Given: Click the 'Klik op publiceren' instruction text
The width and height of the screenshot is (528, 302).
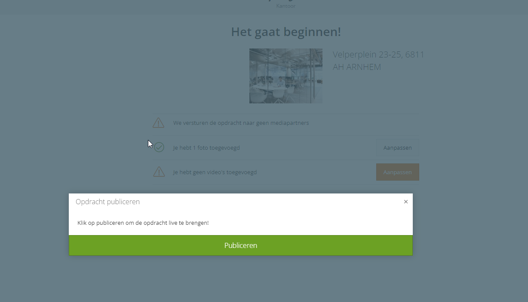Looking at the screenshot, I should 143,223.
